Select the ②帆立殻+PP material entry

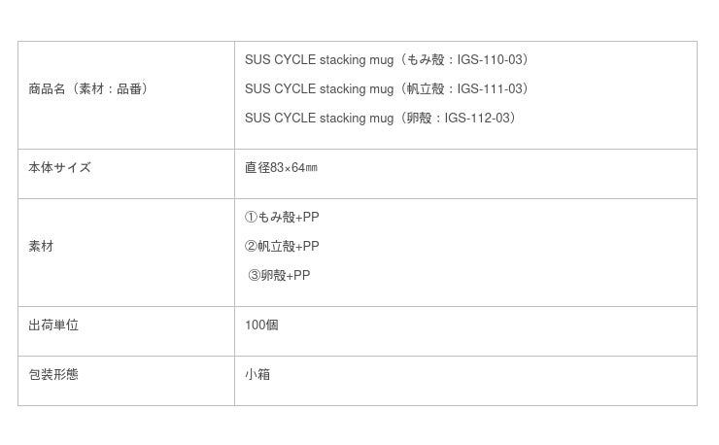point(282,247)
